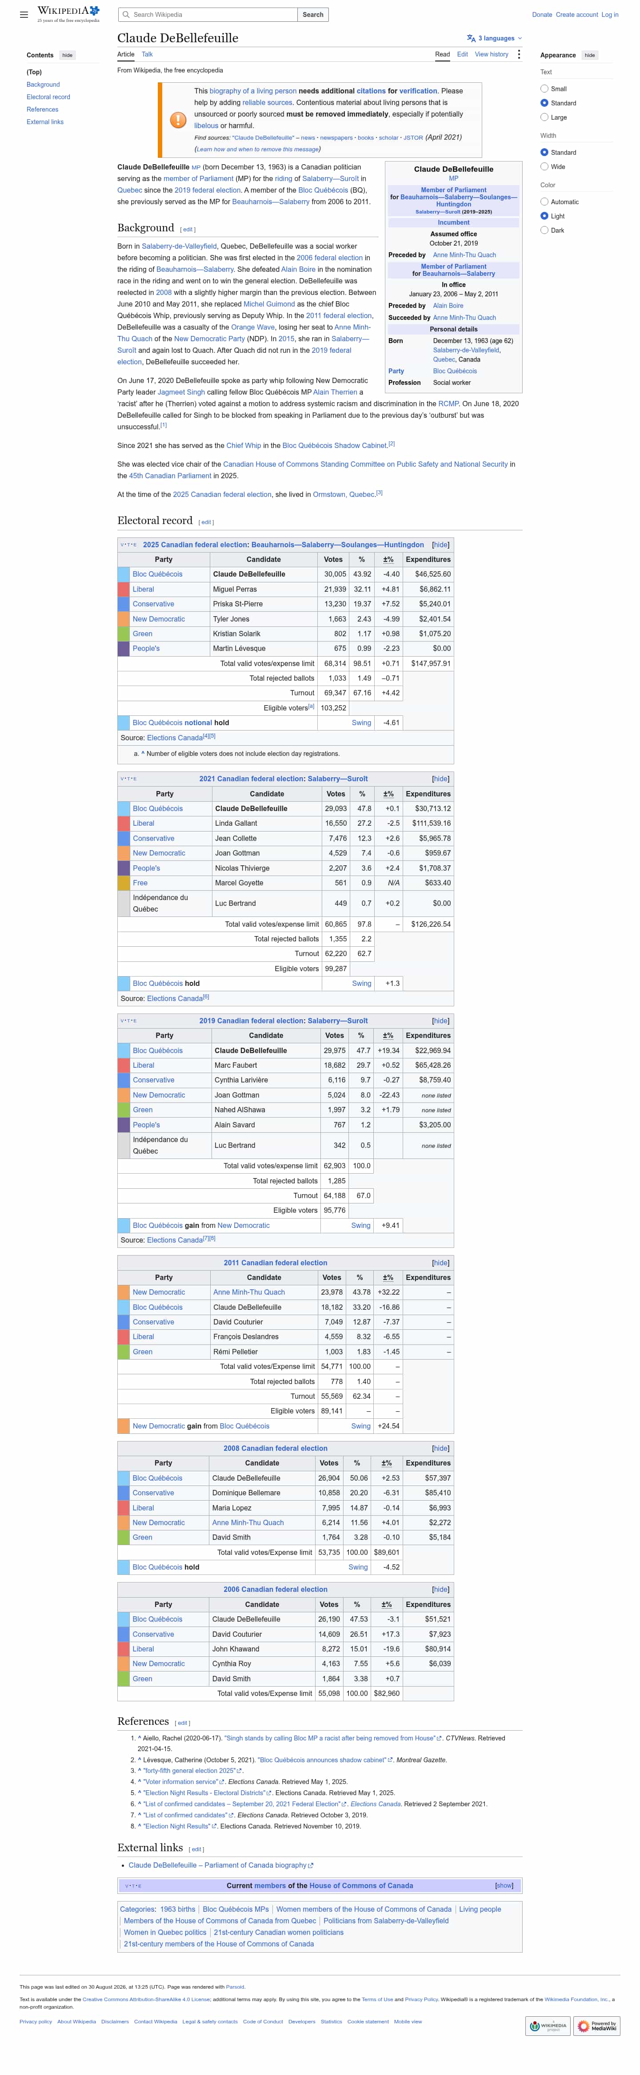The image size is (640, 2075).
Task: Collapse the 2025 federal election table
Action: (x=440, y=545)
